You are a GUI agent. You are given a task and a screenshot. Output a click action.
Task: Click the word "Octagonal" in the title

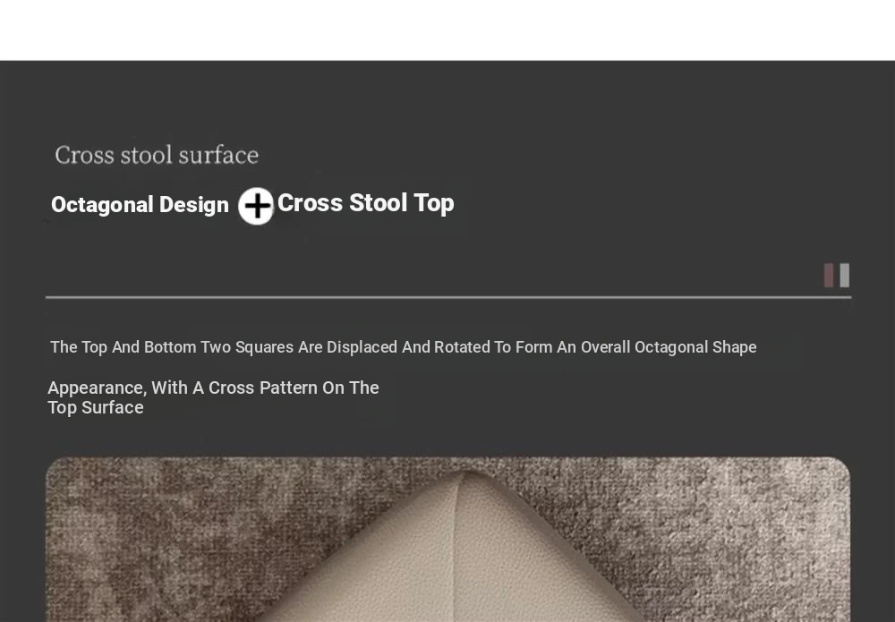pyautogui.click(x=102, y=205)
